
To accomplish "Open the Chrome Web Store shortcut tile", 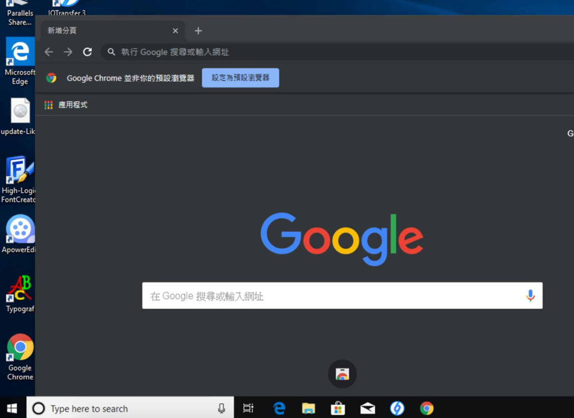I will pos(342,374).
